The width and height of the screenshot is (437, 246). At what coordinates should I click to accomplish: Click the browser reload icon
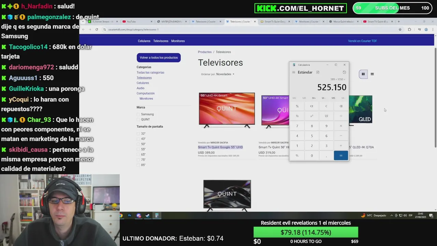point(97,30)
